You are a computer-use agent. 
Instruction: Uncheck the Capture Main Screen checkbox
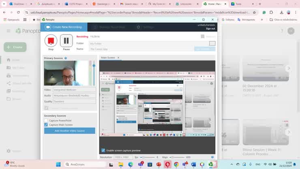[x=46, y=125]
